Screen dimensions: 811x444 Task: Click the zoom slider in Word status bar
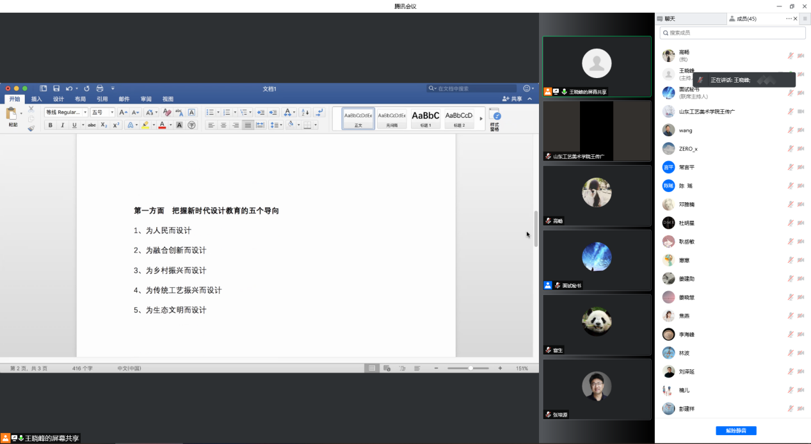(470, 369)
